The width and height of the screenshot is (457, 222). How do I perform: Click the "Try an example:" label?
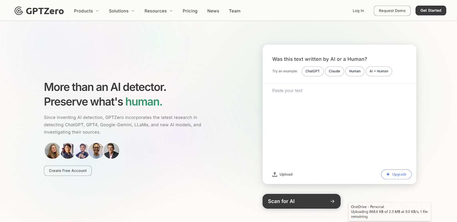click(x=285, y=71)
